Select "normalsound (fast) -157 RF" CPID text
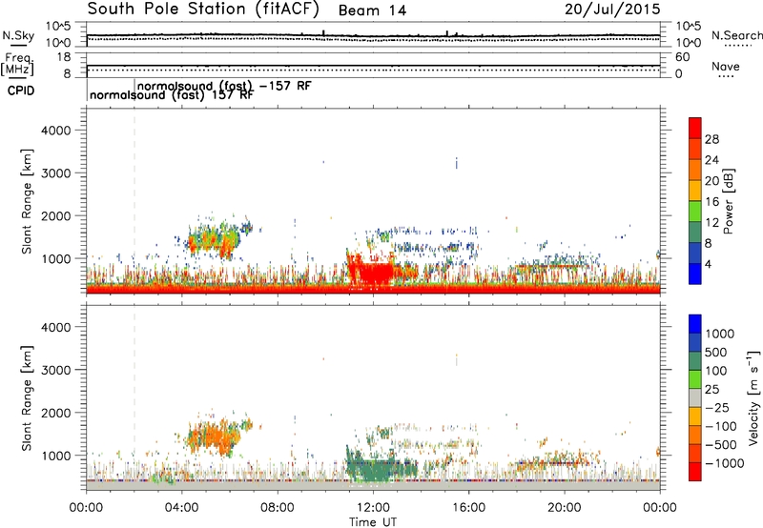763x528 pixels. click(x=224, y=86)
